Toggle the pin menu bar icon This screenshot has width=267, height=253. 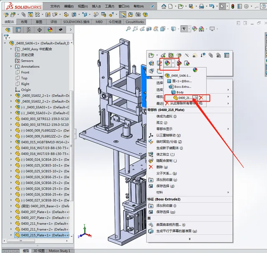152,7
